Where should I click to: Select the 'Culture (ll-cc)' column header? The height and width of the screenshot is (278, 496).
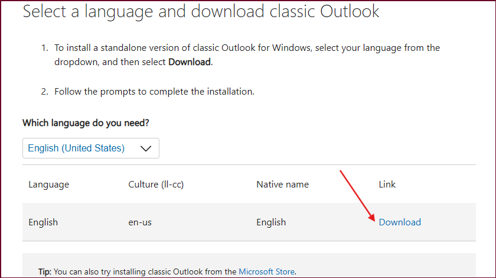pyautogui.click(x=156, y=185)
